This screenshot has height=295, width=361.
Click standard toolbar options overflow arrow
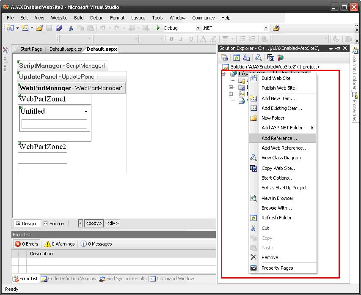(357, 28)
